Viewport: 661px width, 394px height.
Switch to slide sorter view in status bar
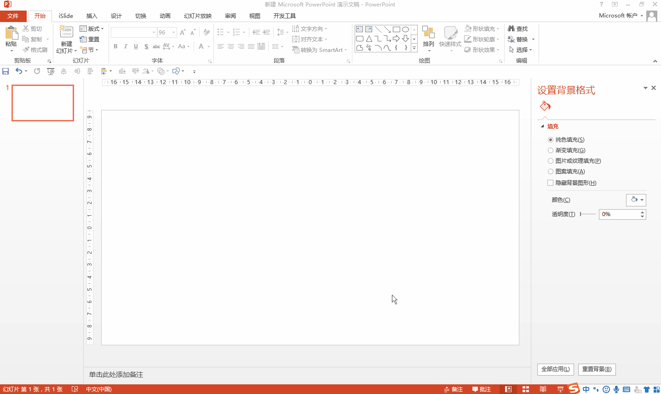pyautogui.click(x=526, y=389)
